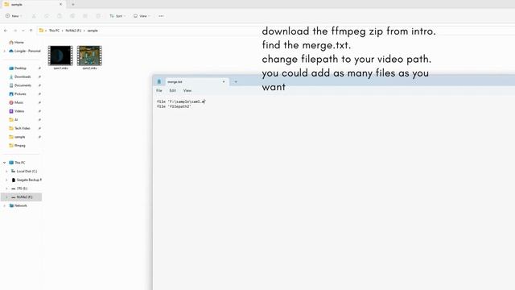
Task: Open Documents in quick access
Action: [20, 85]
